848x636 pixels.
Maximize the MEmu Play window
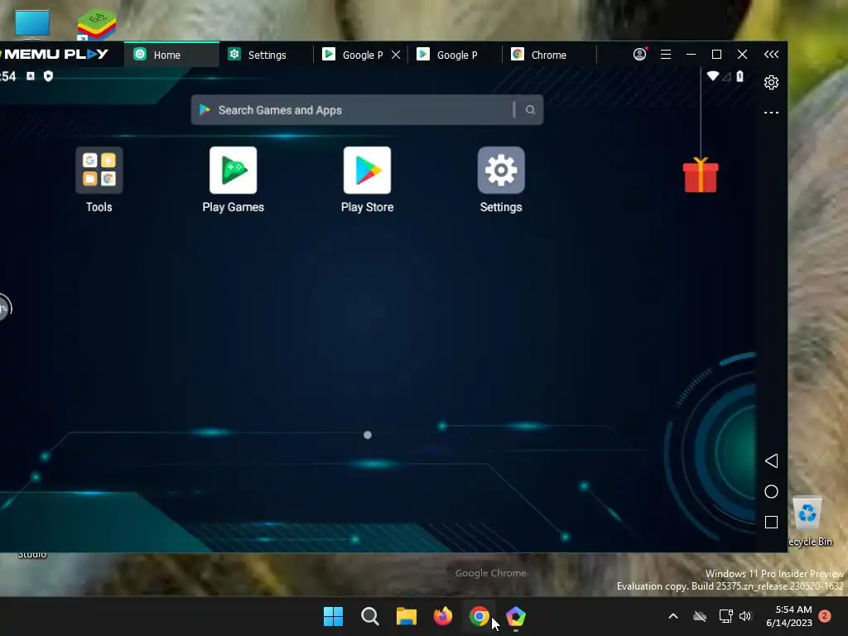716,54
